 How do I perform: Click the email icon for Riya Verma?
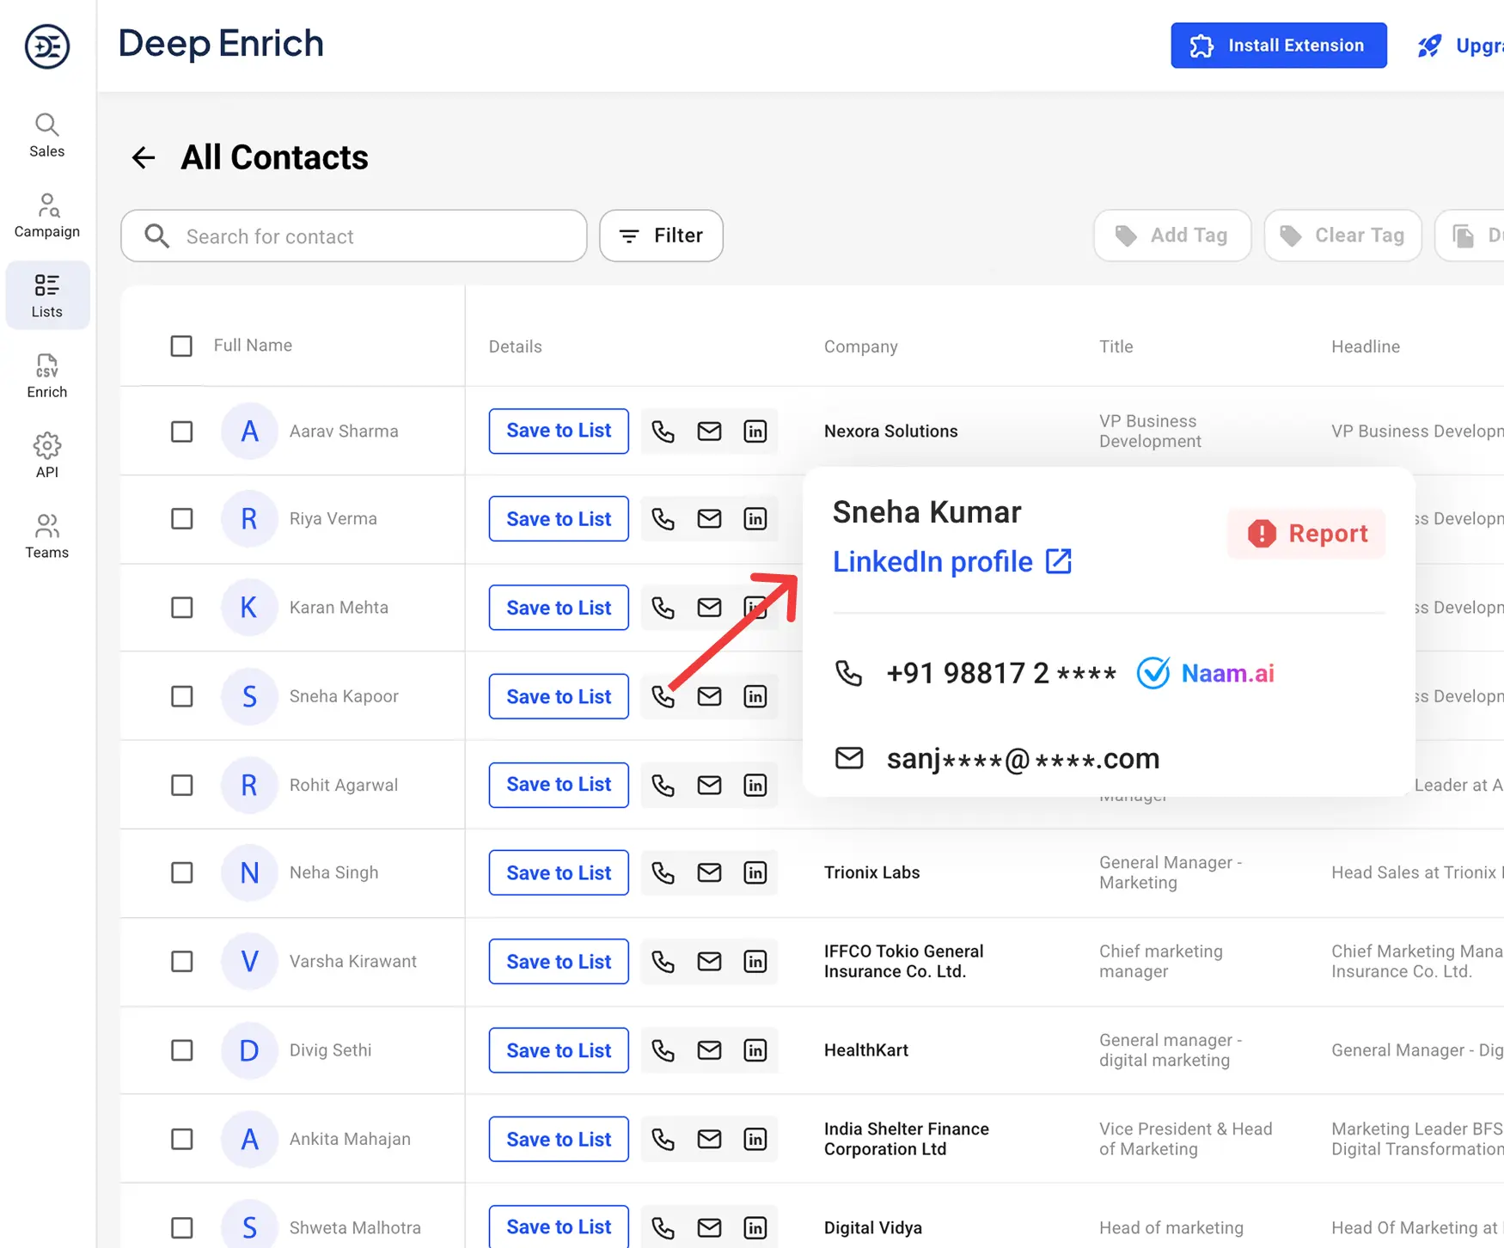click(x=709, y=519)
